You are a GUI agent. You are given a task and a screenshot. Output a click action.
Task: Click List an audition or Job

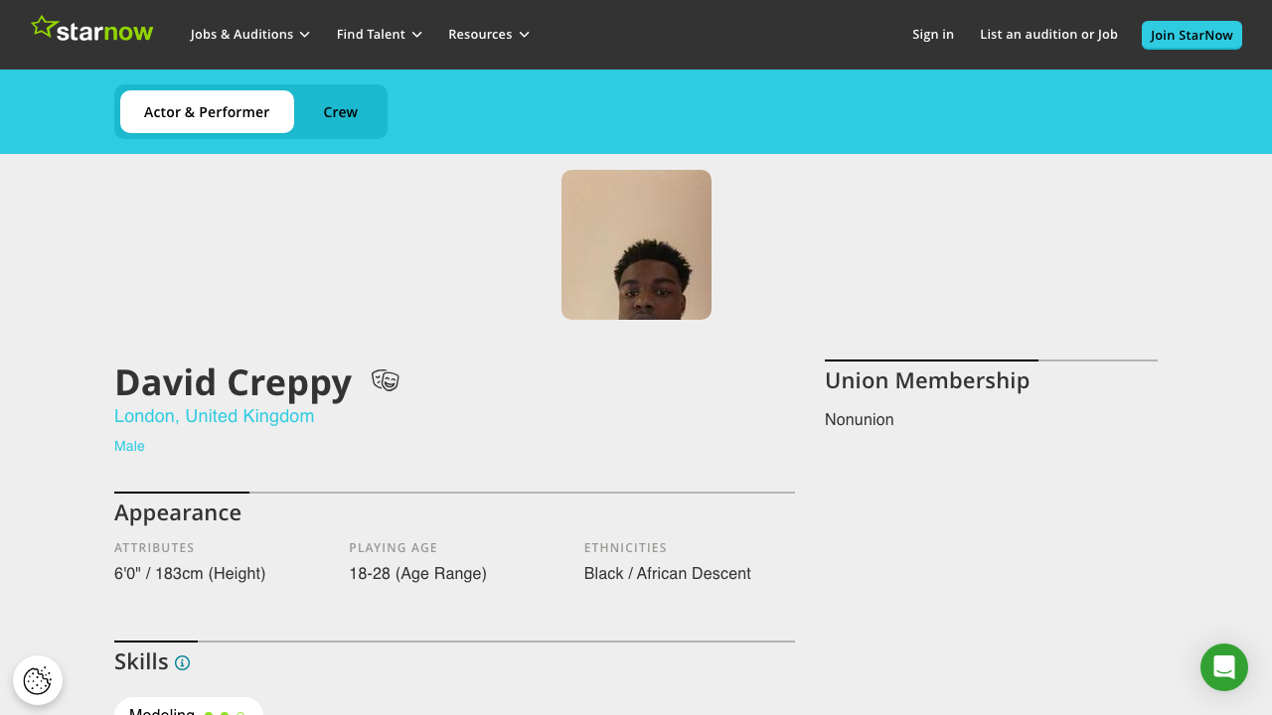tap(1048, 34)
